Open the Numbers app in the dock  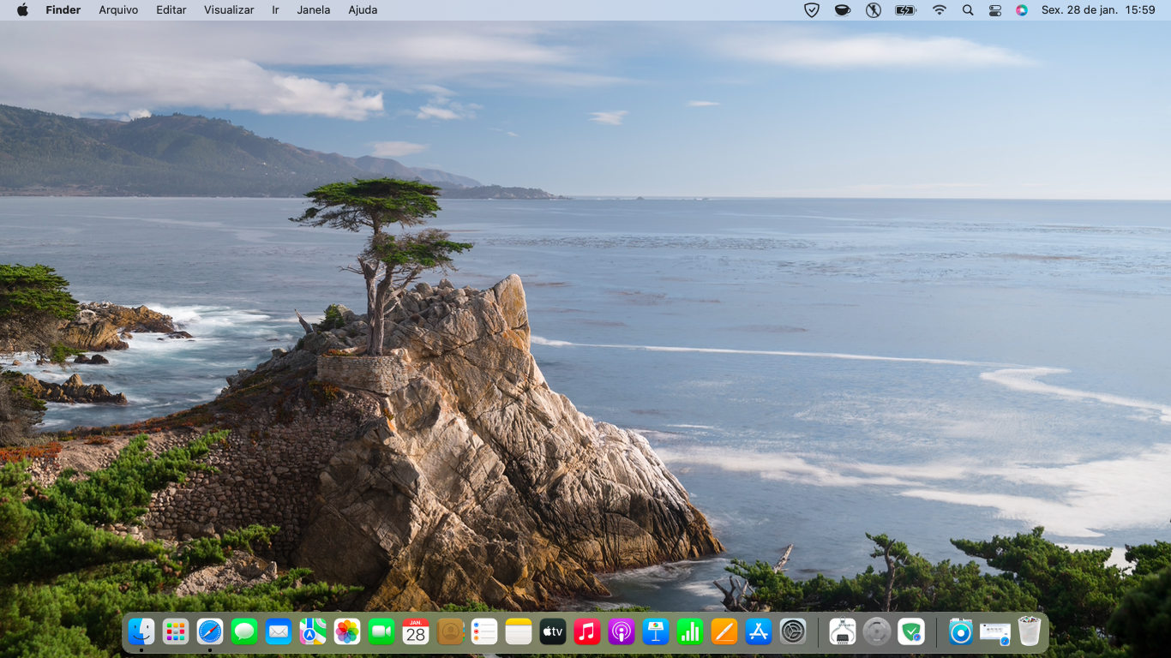point(690,632)
